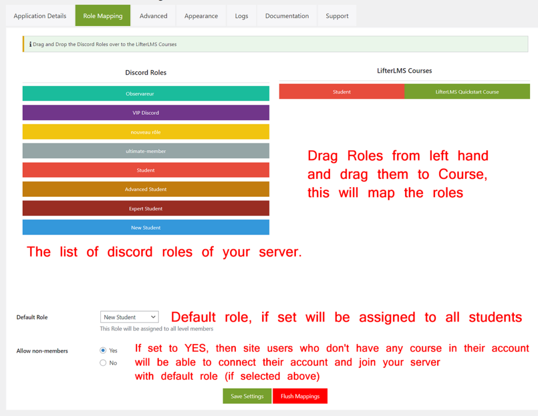Click the info icon in the notice bar
The width and height of the screenshot is (538, 416).
click(30, 44)
